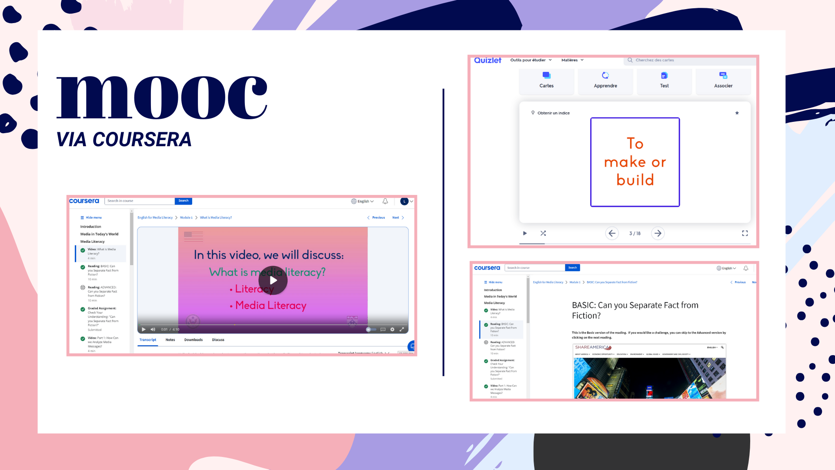This screenshot has width=835, height=470.
Task: Go to next flashcard arrow
Action: pyautogui.click(x=658, y=233)
